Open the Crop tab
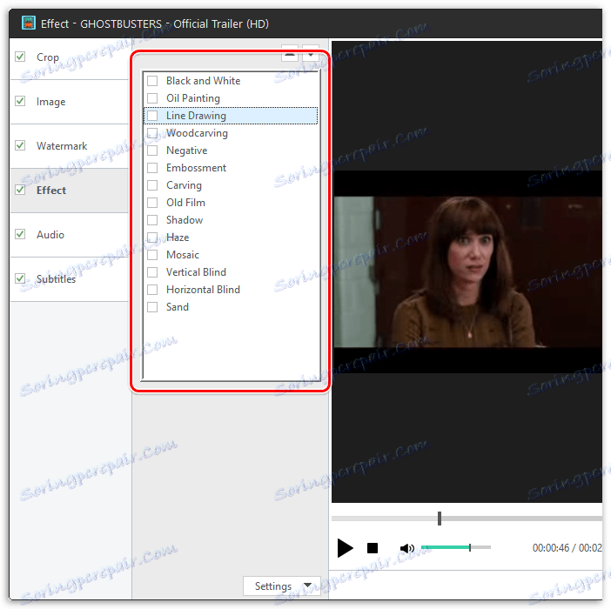The height and width of the screenshot is (609, 611). click(70, 57)
